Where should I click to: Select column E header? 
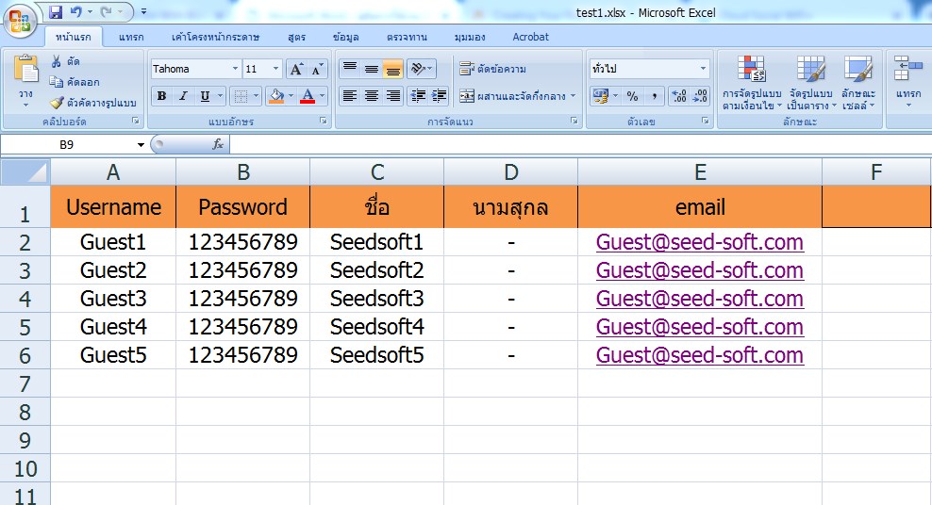click(700, 172)
